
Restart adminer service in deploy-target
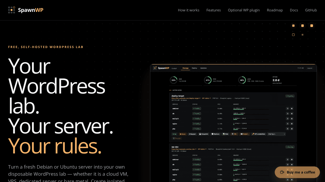(288, 108)
